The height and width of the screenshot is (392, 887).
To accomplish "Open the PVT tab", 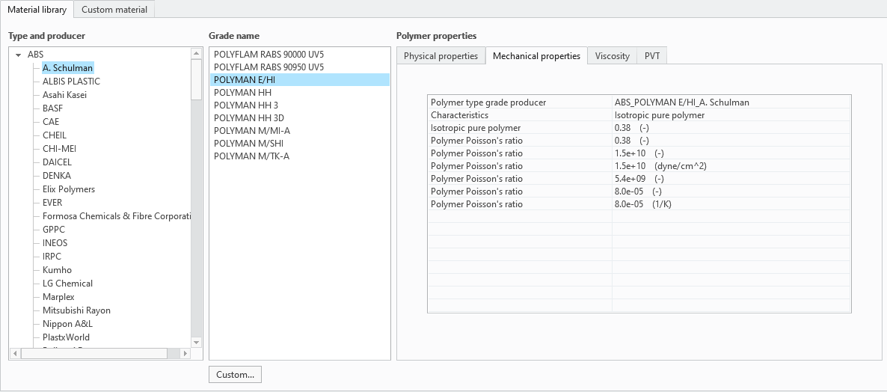I will [651, 56].
